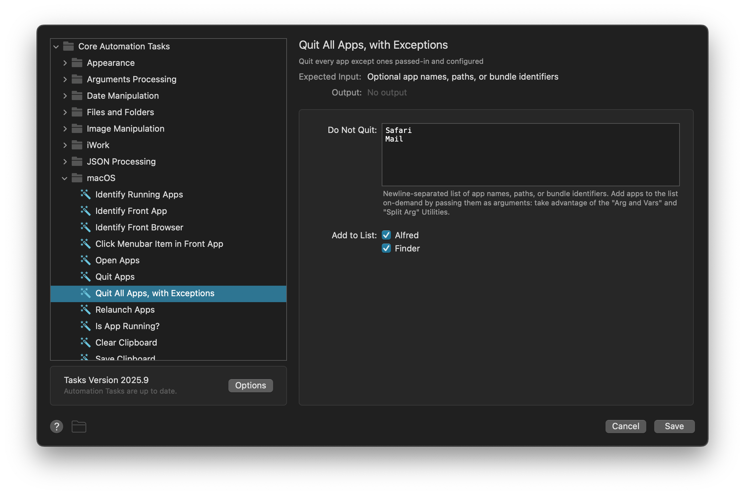Click the wand icon beside Is App Running?
The image size is (745, 495).
tap(86, 326)
